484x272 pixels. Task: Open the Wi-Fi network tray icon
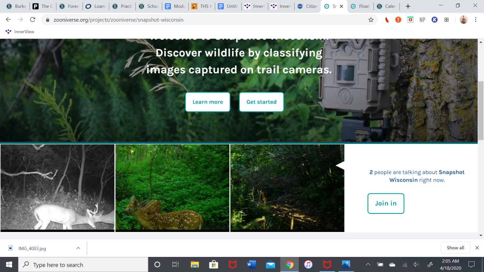(x=405, y=264)
